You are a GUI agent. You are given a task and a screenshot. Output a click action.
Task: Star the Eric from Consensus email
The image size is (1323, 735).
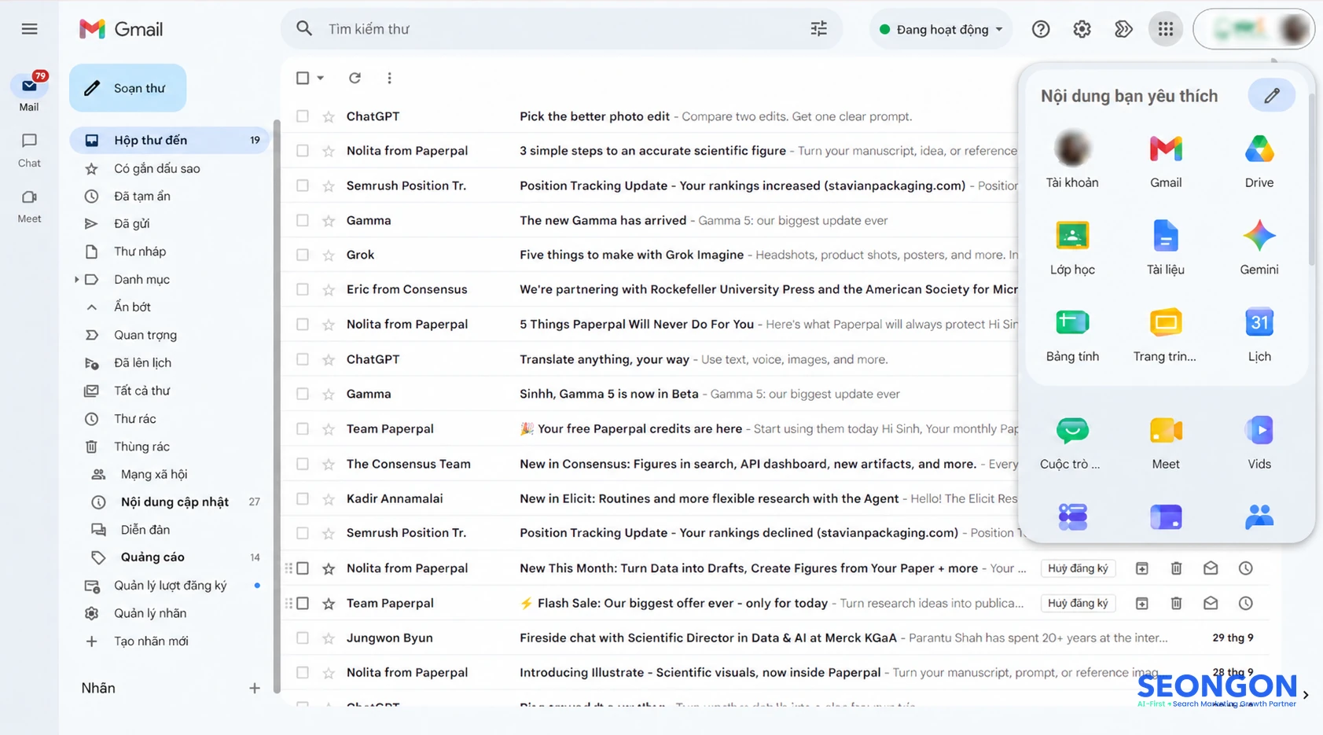[x=329, y=289]
